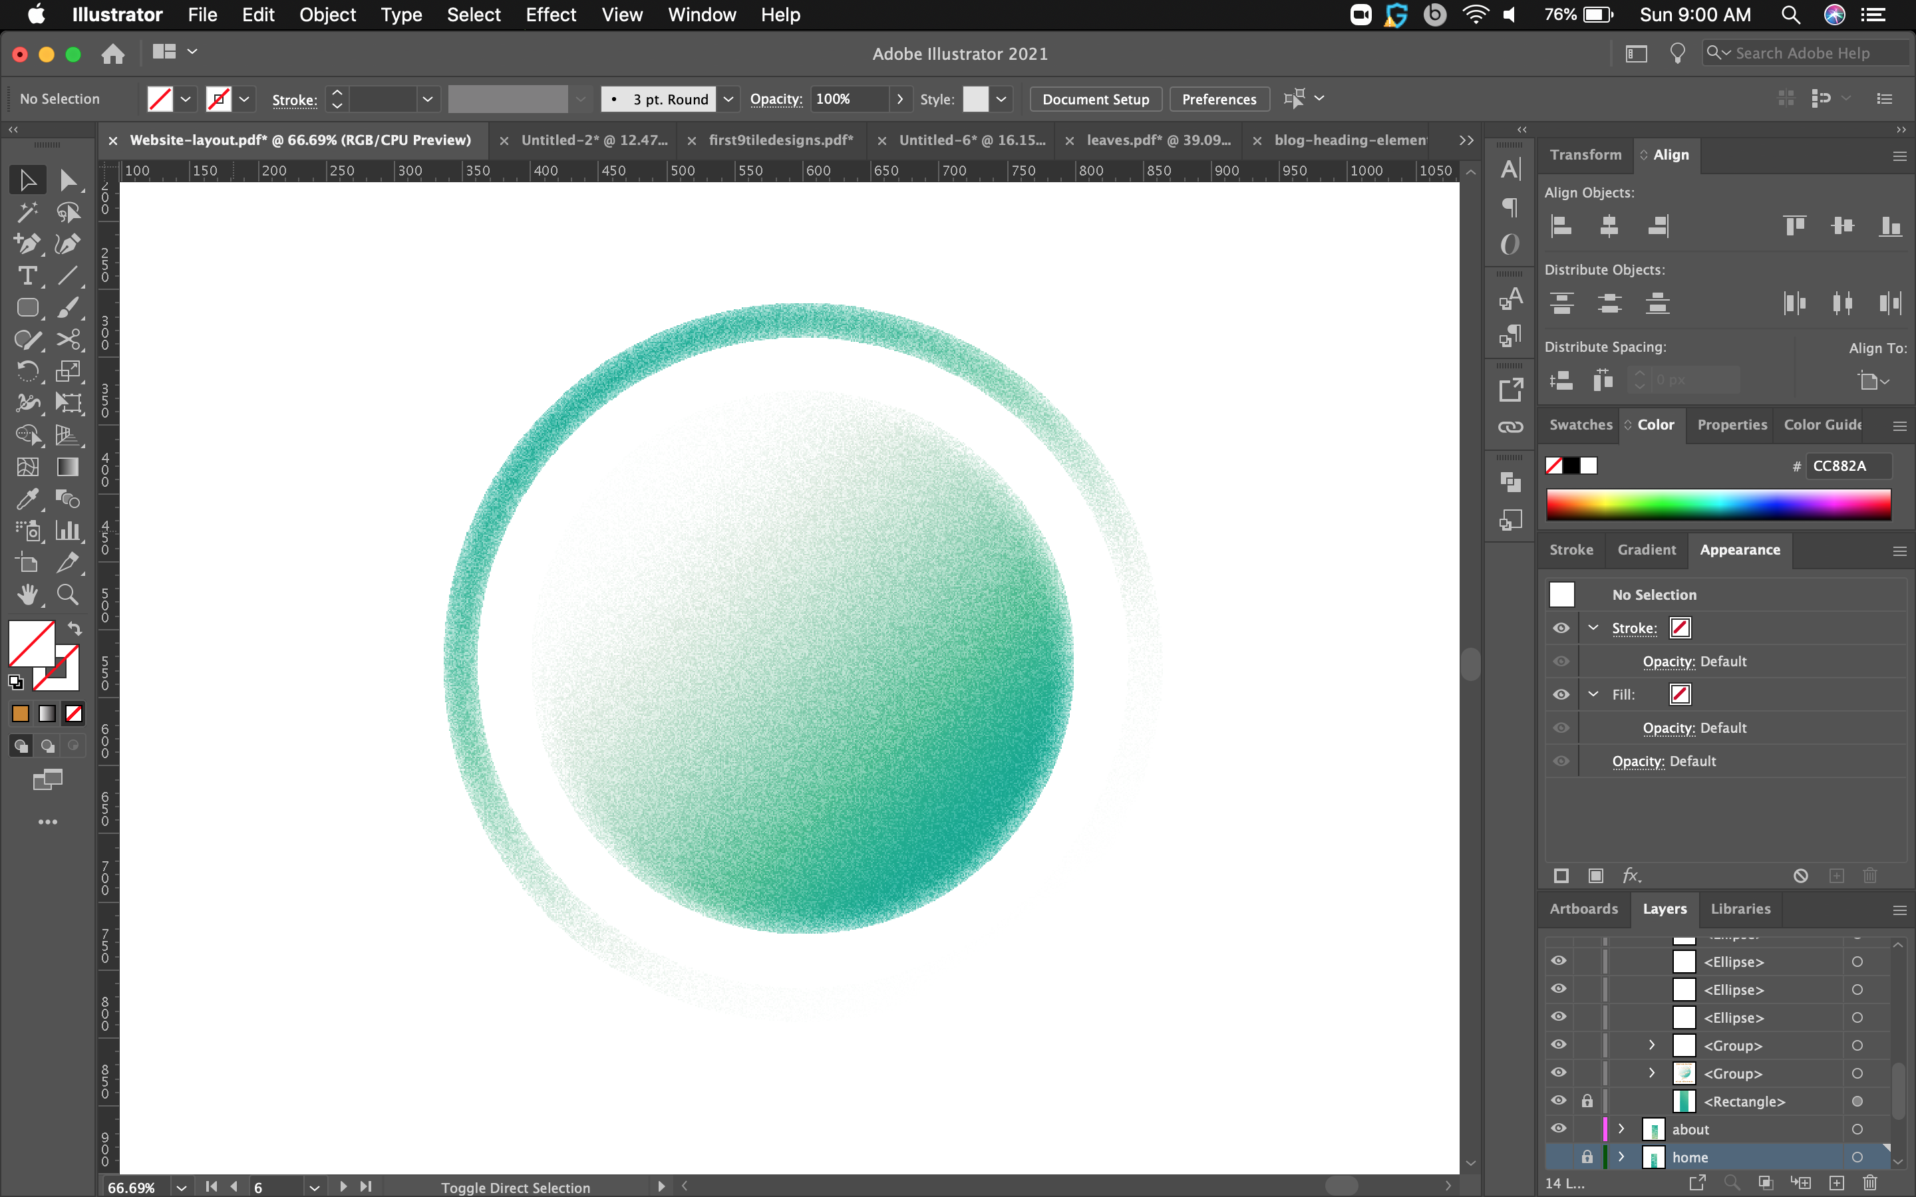The height and width of the screenshot is (1197, 1916).
Task: Choose the Eyedropper tool
Action: pos(27,499)
